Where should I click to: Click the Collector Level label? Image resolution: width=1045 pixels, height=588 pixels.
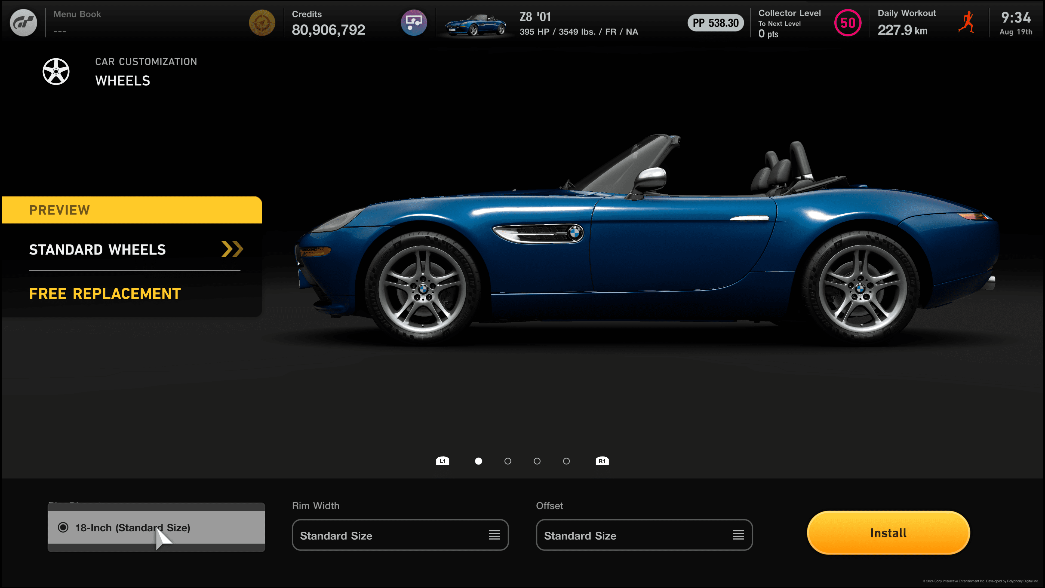[789, 13]
